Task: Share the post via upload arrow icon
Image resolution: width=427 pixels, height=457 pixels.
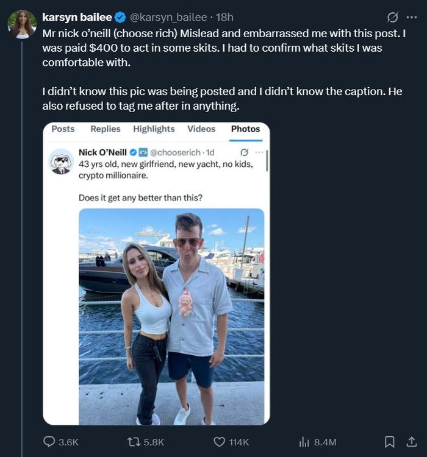Action: pyautogui.click(x=412, y=442)
